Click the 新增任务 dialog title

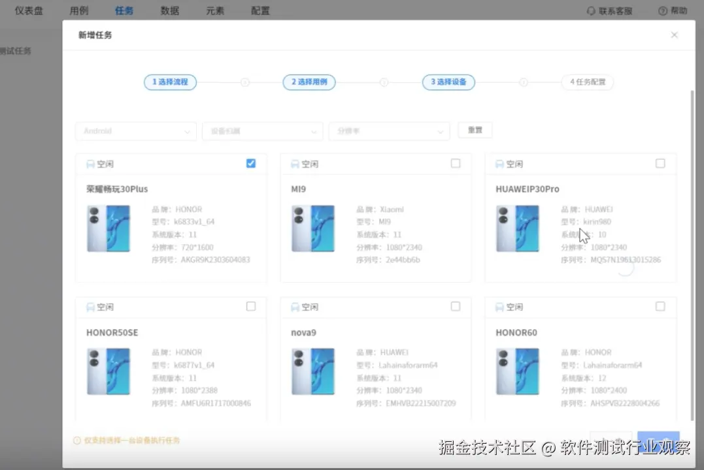pyautogui.click(x=95, y=35)
